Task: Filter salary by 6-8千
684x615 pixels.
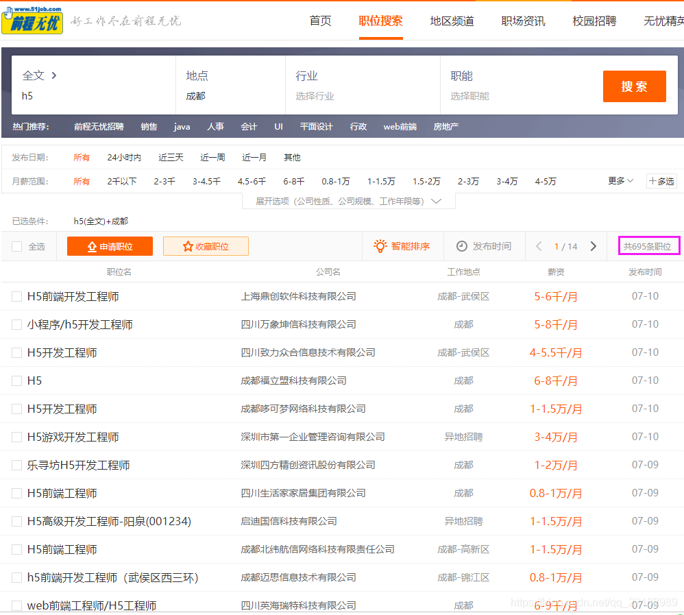Action: coord(293,181)
